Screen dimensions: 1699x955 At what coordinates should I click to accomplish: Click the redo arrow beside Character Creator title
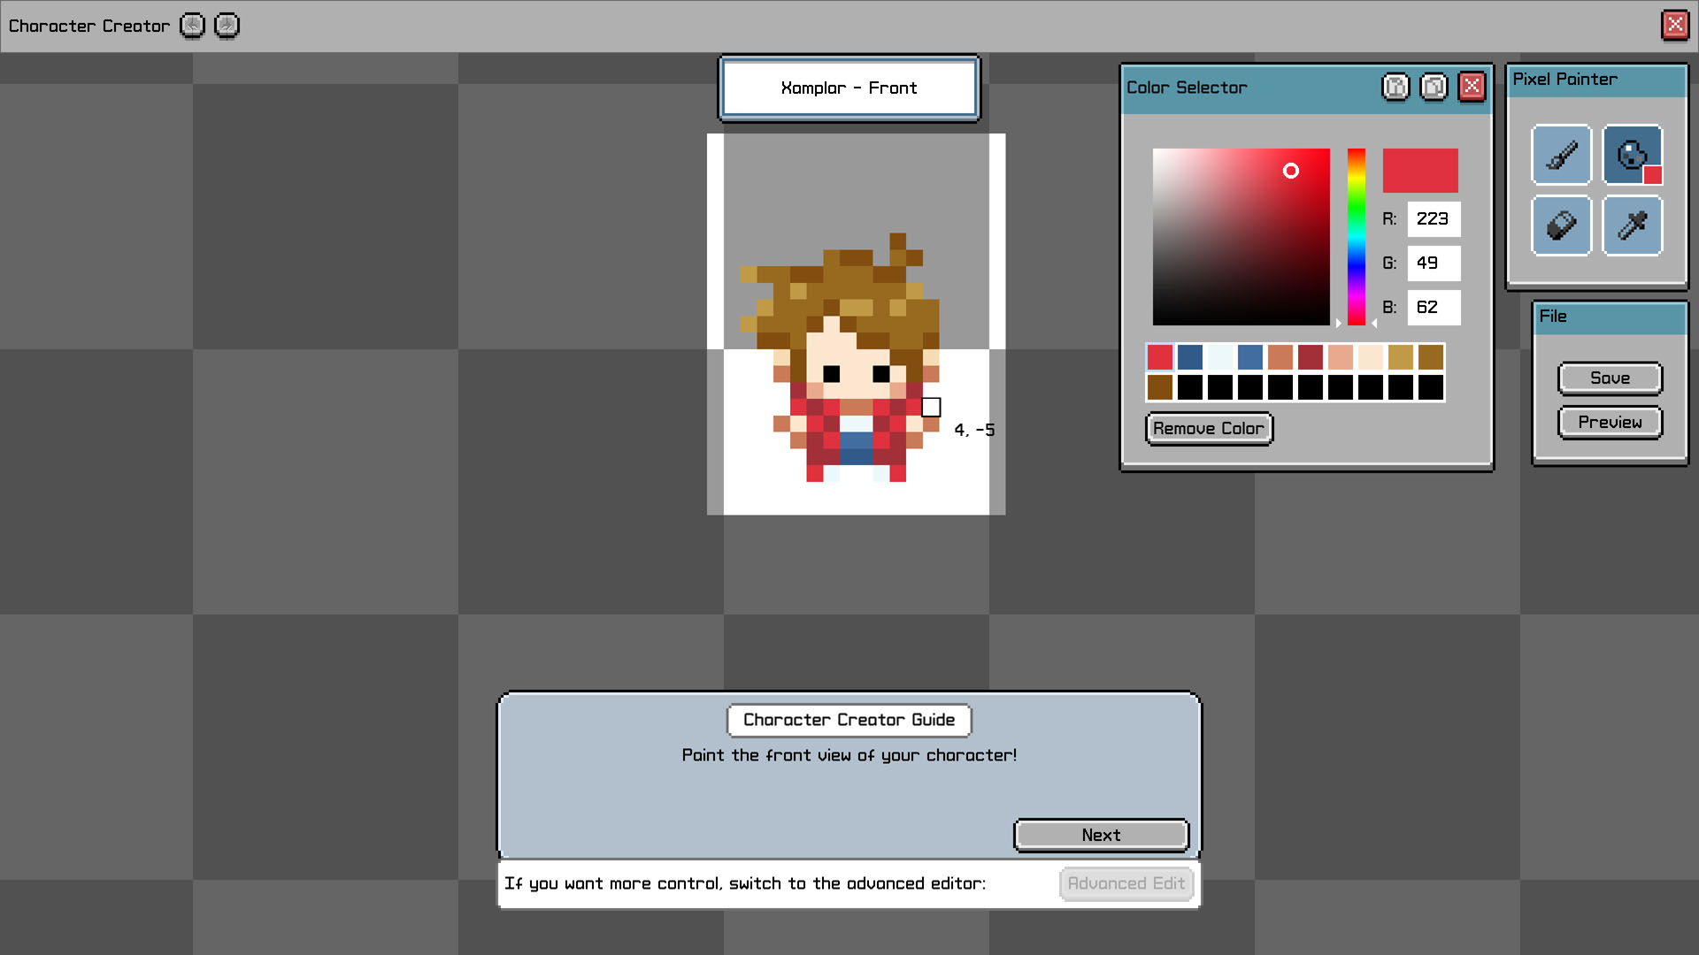(227, 26)
